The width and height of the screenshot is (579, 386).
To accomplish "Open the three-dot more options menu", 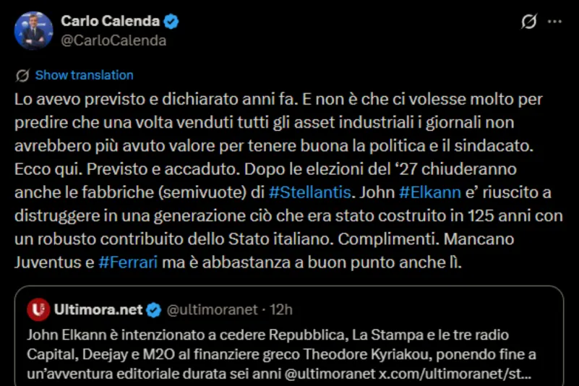I will click(x=554, y=22).
